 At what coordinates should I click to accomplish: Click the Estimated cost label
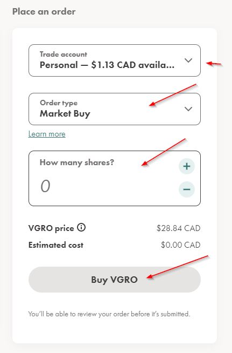55,245
